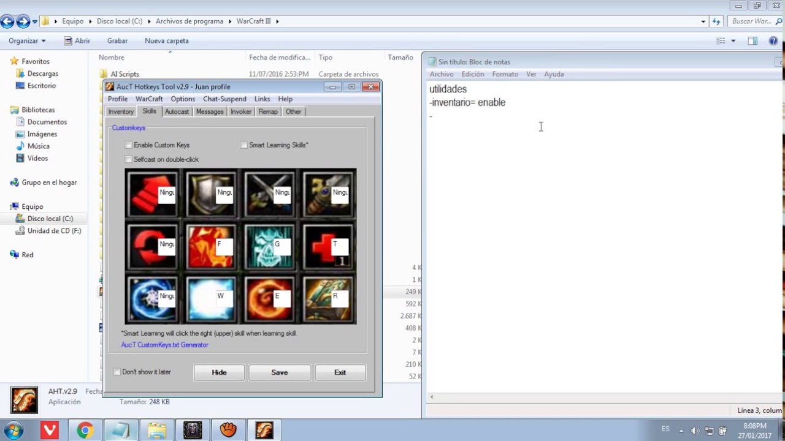785x441 pixels.
Task: Select the skill icon bound to R
Action: pos(328,299)
